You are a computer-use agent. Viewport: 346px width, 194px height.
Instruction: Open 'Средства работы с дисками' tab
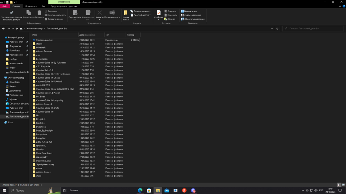pos(64,6)
